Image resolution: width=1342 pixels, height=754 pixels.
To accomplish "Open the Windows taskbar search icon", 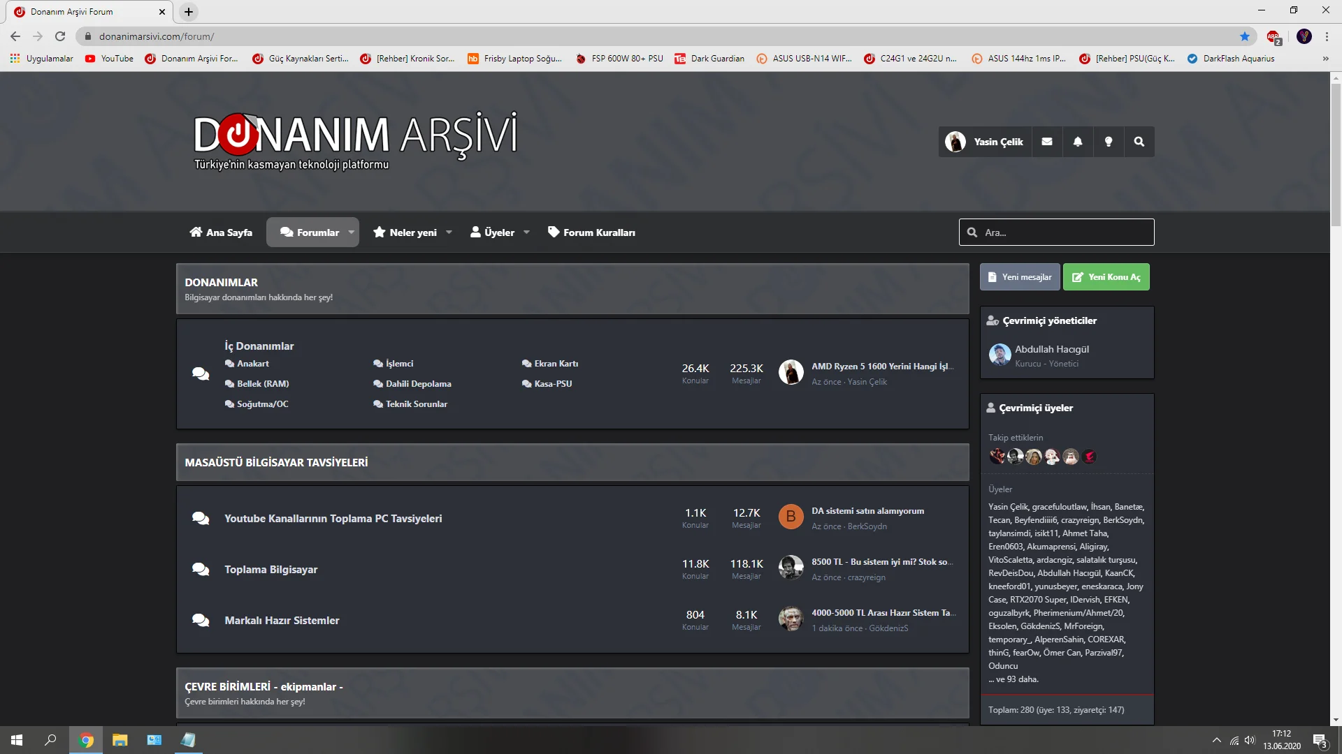I will point(50,740).
